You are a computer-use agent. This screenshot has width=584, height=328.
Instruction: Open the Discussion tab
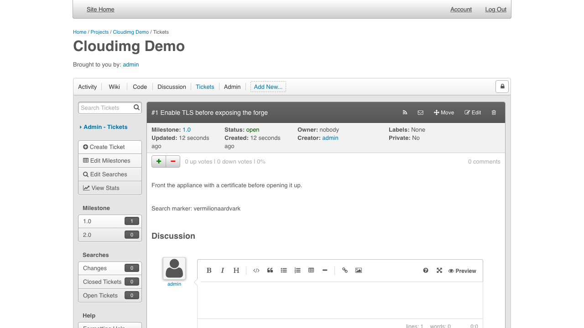(x=172, y=87)
